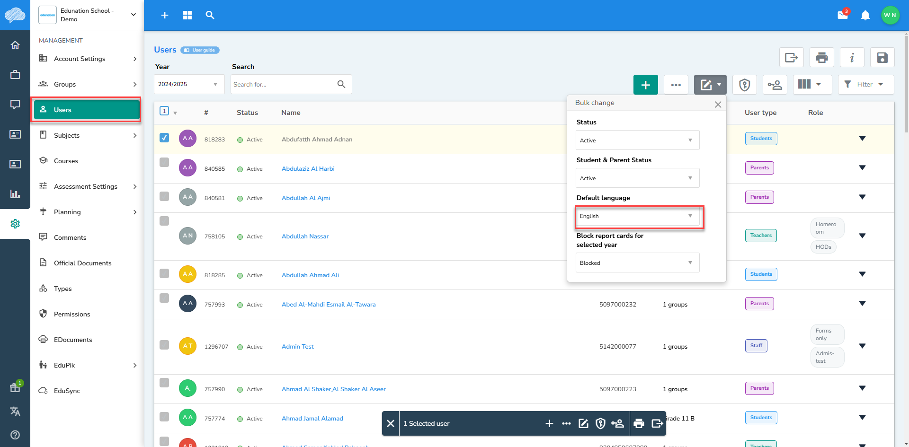Open the Block report cards dropdown
This screenshot has height=447, width=909.
pyautogui.click(x=637, y=263)
